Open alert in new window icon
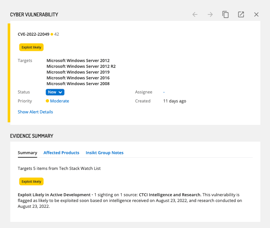Image resolution: width=270 pixels, height=228 pixels. (241, 14)
